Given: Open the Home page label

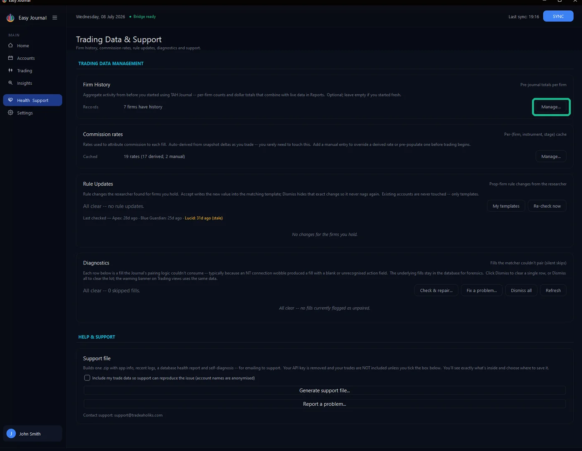Looking at the screenshot, I should click(23, 46).
